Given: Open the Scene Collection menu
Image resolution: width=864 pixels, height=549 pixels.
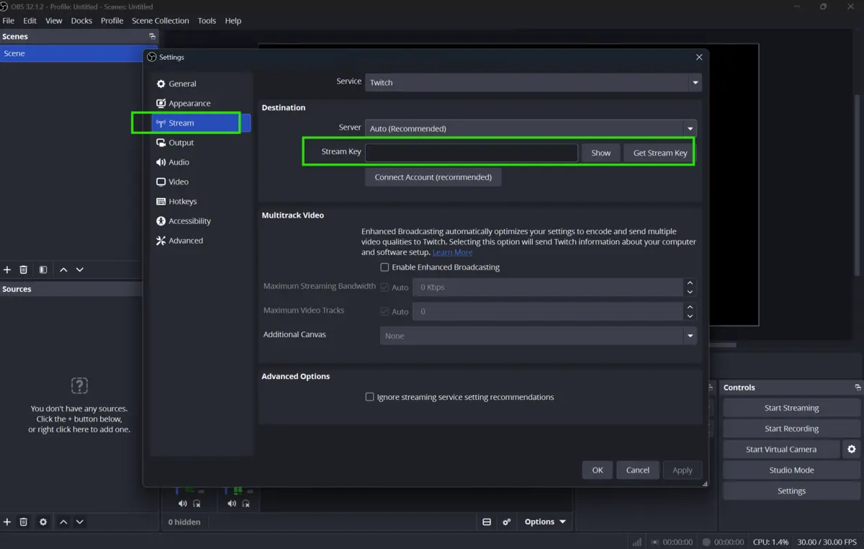Looking at the screenshot, I should click(x=161, y=21).
